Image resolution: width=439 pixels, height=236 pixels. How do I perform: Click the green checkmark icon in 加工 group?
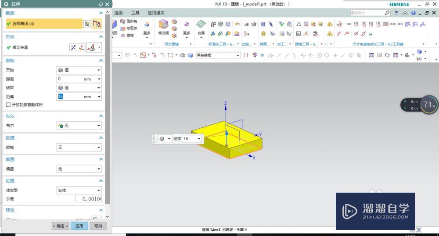tap(282, 24)
